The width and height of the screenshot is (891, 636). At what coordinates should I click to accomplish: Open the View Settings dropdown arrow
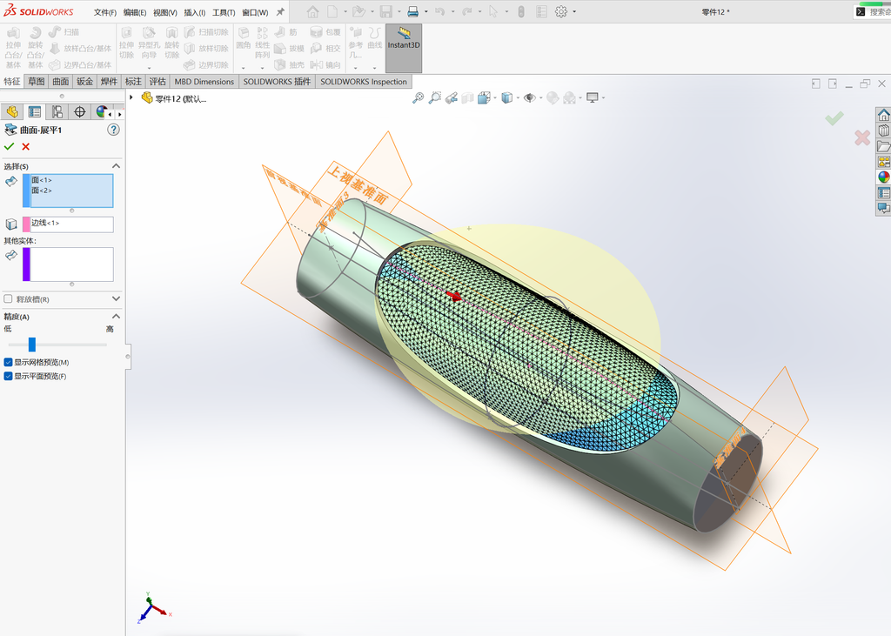click(604, 98)
